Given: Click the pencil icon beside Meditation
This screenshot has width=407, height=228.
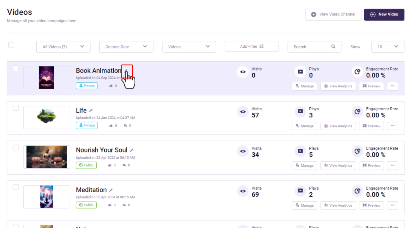Looking at the screenshot, I should click(111, 190).
